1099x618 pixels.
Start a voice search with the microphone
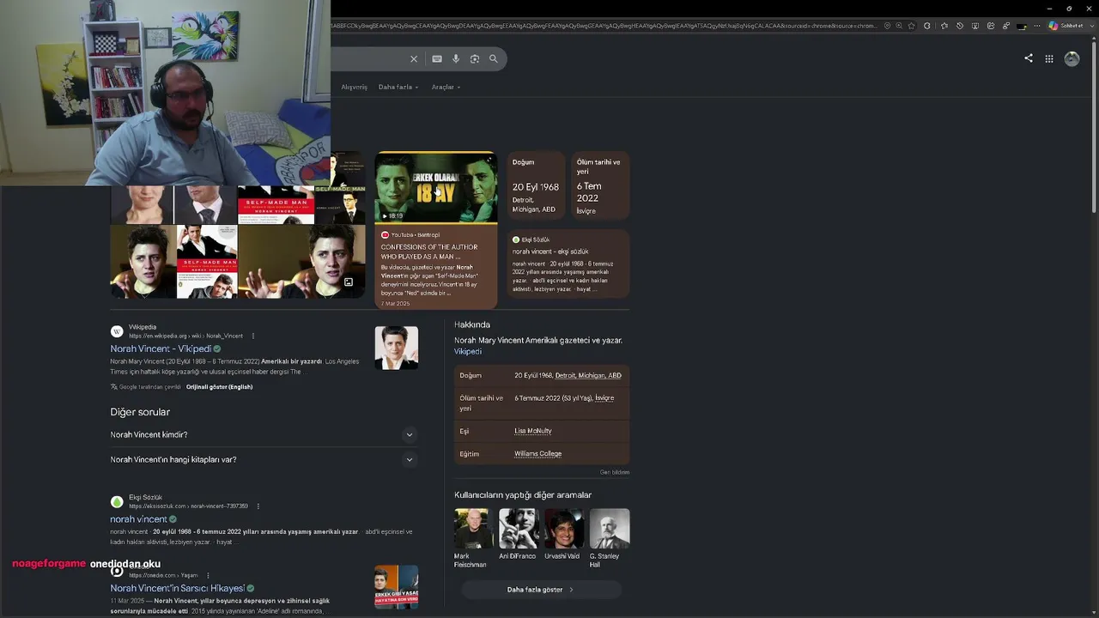click(456, 59)
